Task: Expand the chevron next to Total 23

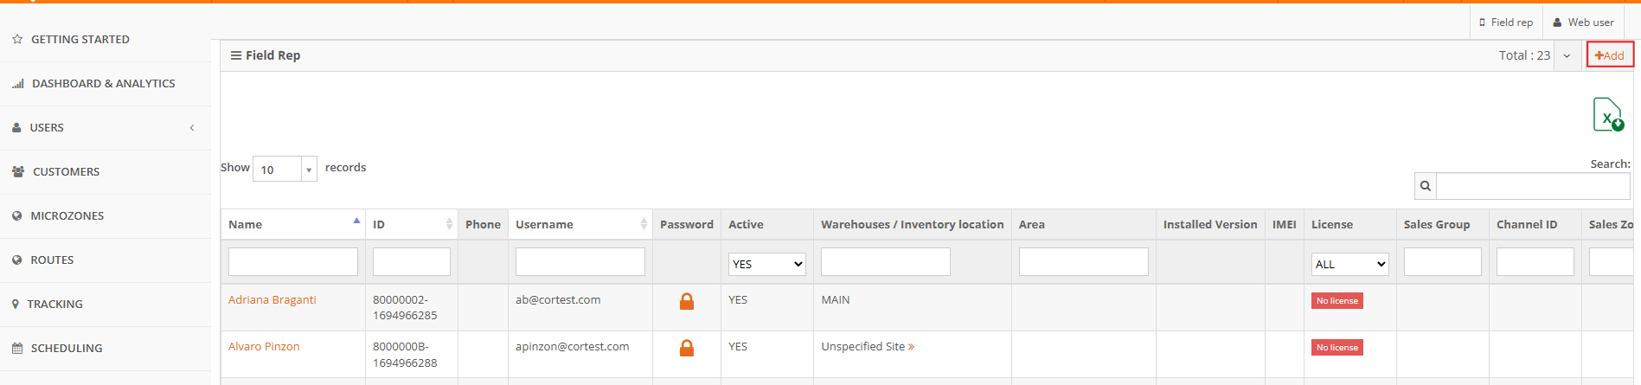Action: pyautogui.click(x=1567, y=55)
